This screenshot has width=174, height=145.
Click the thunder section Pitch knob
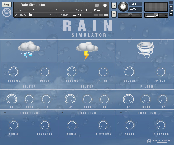(x=103, y=72)
